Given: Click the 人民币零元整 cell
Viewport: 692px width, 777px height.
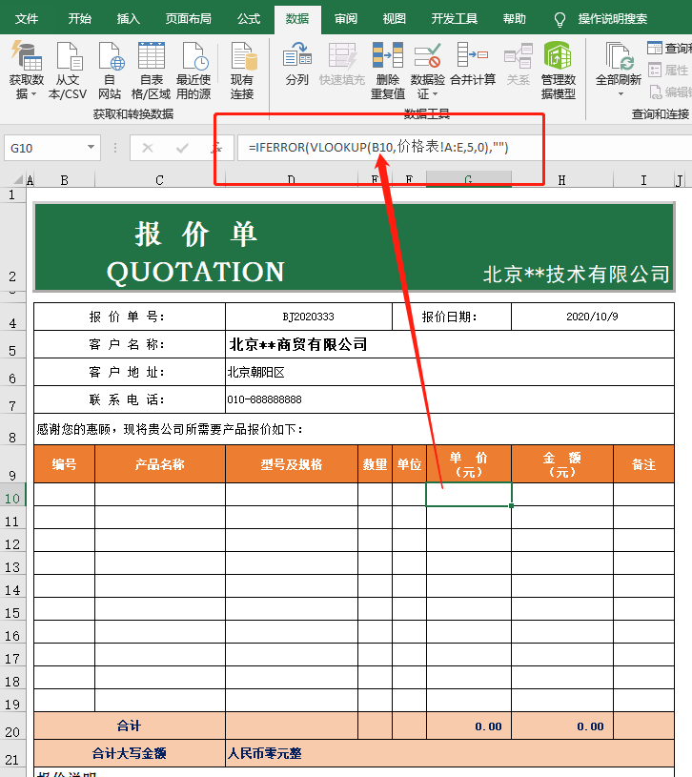Looking at the screenshot, I should tap(450, 753).
